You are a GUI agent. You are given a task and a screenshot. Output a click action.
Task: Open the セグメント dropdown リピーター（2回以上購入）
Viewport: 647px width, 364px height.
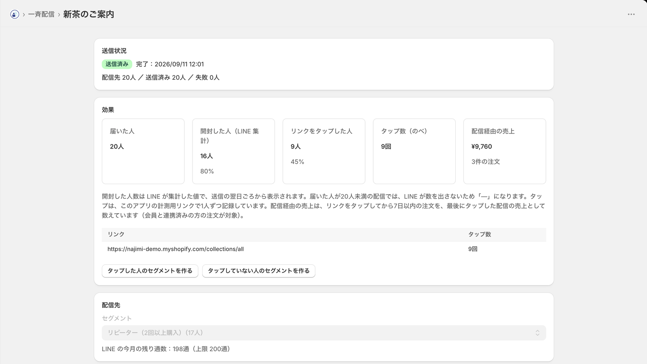coord(324,333)
